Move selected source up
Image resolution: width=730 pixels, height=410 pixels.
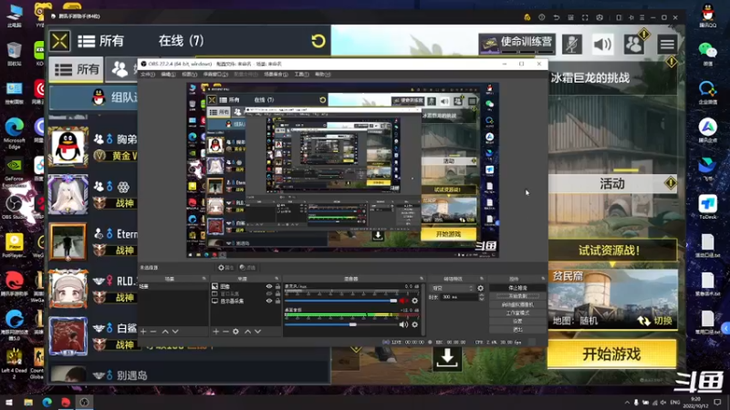click(247, 332)
